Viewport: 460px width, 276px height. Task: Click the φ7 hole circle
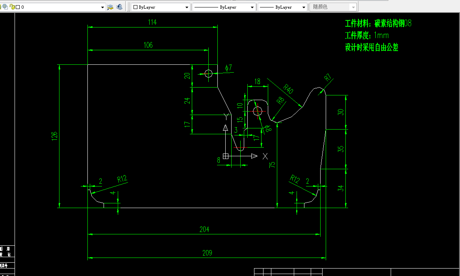click(x=208, y=74)
